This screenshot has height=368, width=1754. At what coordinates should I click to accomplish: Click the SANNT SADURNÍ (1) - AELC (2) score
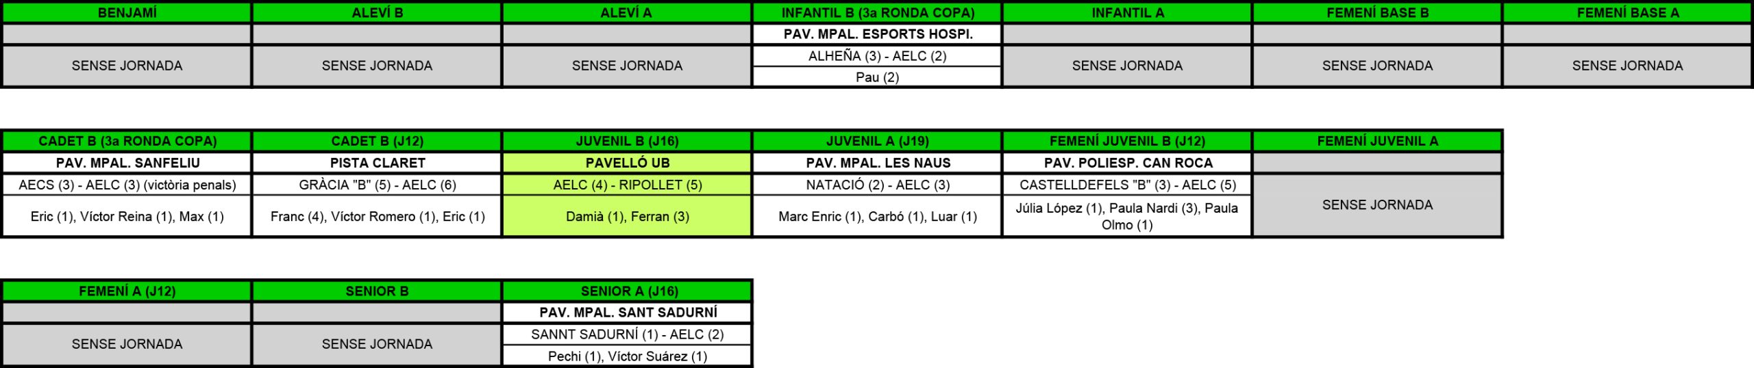coord(627,334)
